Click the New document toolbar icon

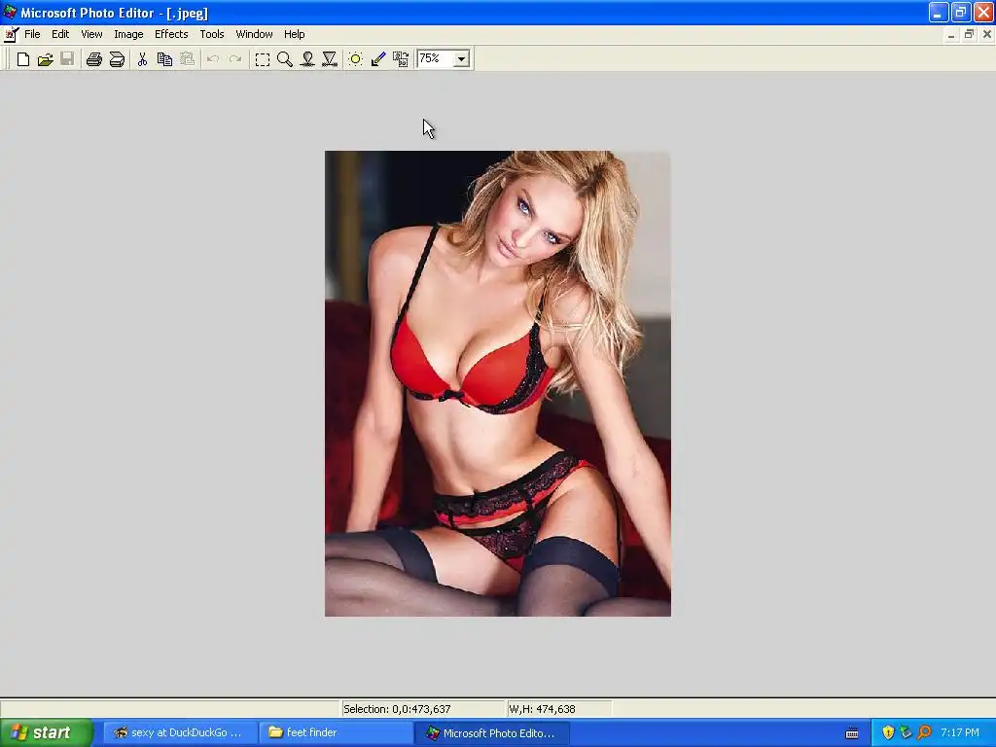pyautogui.click(x=23, y=59)
